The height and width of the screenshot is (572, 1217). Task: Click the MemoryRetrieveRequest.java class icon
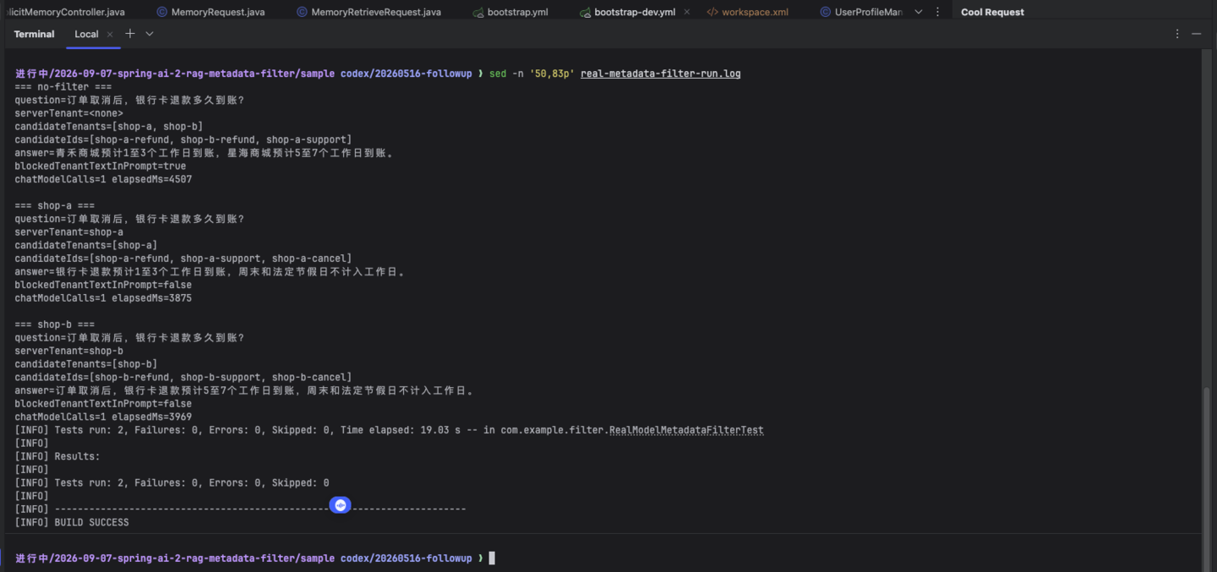pos(302,12)
